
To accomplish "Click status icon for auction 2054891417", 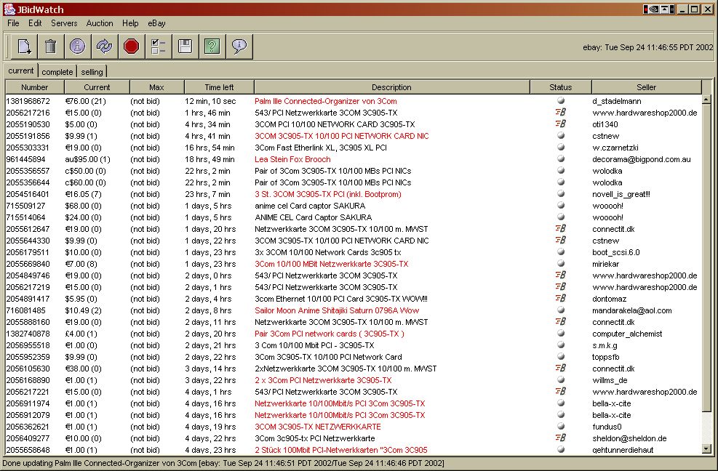I will coord(560,298).
